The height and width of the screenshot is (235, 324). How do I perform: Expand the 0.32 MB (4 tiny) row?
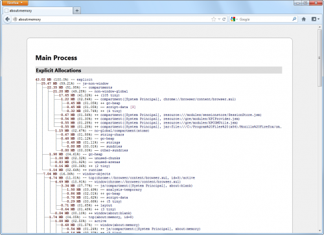coord(94,111)
